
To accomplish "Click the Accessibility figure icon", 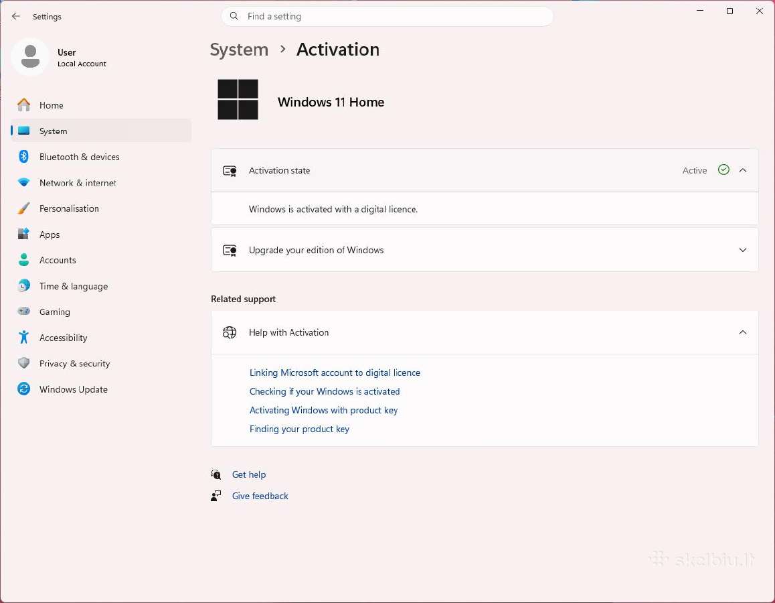I will pyautogui.click(x=23, y=338).
